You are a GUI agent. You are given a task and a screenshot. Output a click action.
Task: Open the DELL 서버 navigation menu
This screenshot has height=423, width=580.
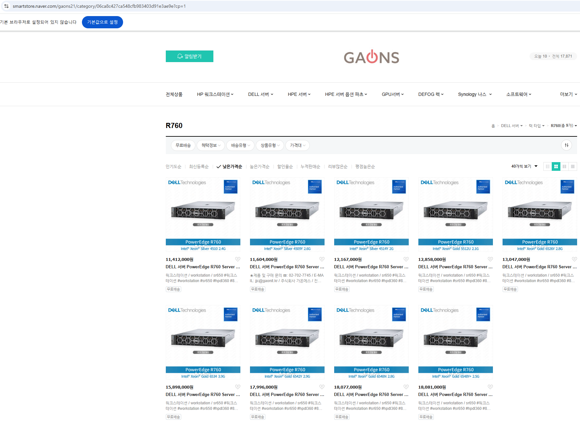[x=261, y=94]
